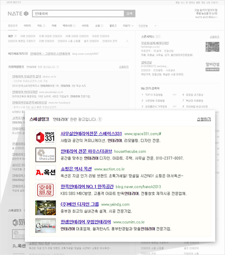
Task: Open 인테리어 아주디자인 premium link
Action: [25, 92]
